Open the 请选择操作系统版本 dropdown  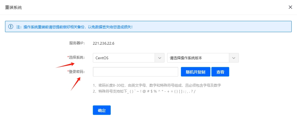click(198, 58)
